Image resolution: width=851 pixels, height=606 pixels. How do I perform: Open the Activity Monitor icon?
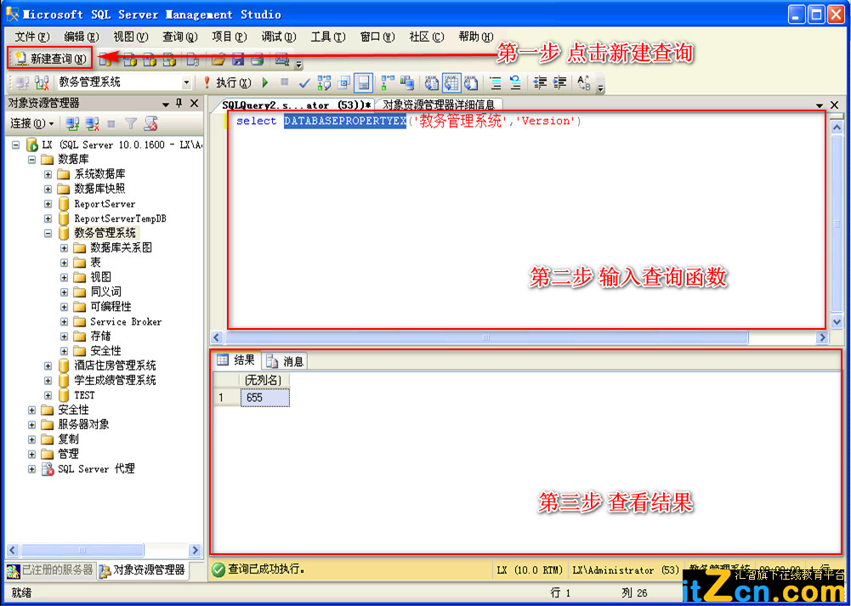(x=281, y=59)
